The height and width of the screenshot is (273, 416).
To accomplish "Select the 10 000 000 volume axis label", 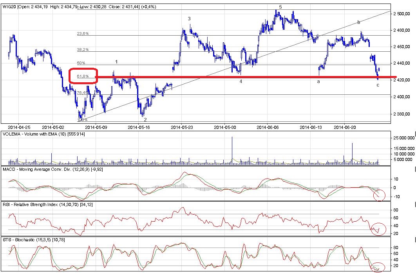I will [403, 154].
